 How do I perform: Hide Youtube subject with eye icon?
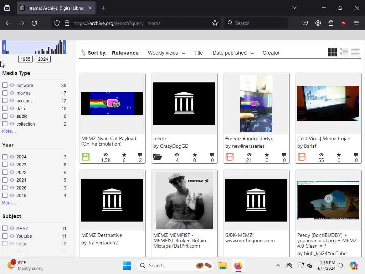[x=12, y=236]
